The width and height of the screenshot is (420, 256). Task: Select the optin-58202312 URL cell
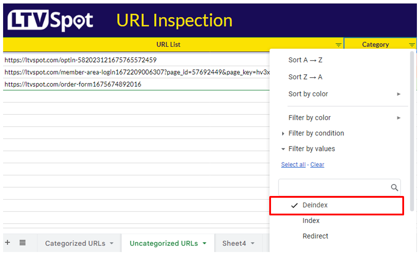tap(136, 60)
